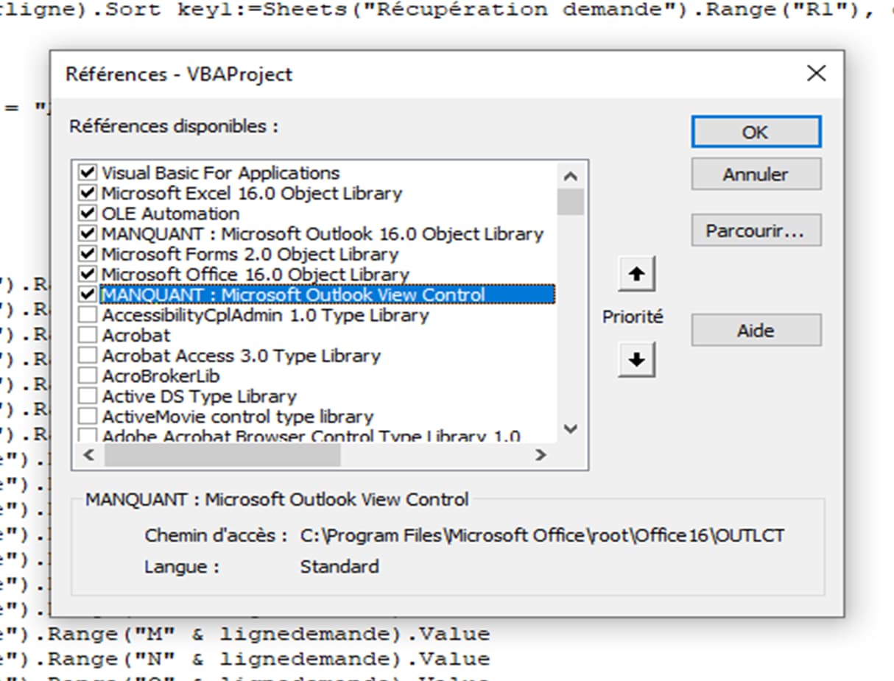Uncheck Microsoft Office 16.0 Object Library
This screenshot has width=894, height=681.
pyautogui.click(x=88, y=275)
